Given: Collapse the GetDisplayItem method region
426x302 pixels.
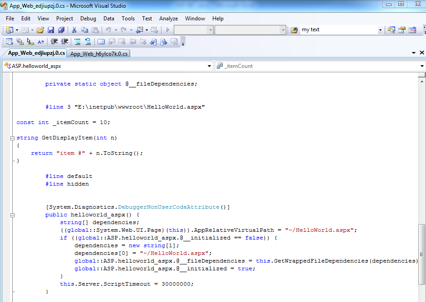Looking at the screenshot, I should click(x=13, y=137).
